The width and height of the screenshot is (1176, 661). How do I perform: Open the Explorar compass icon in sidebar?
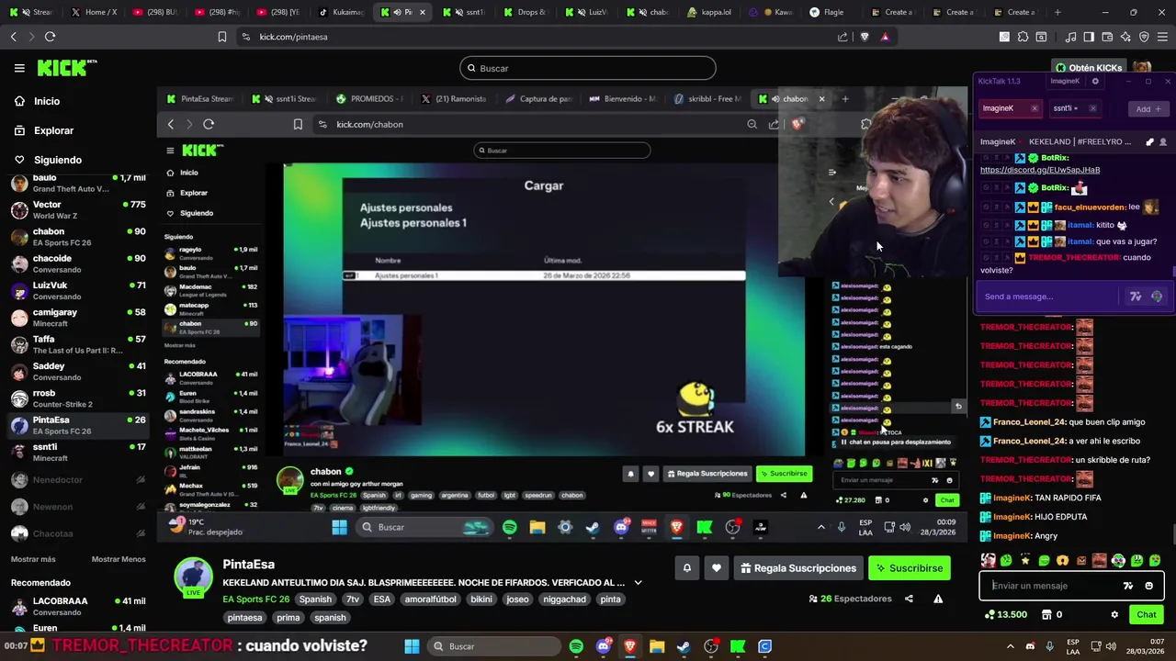[19, 130]
